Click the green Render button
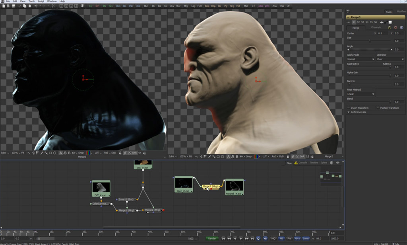The image size is (407, 245). coord(212,239)
